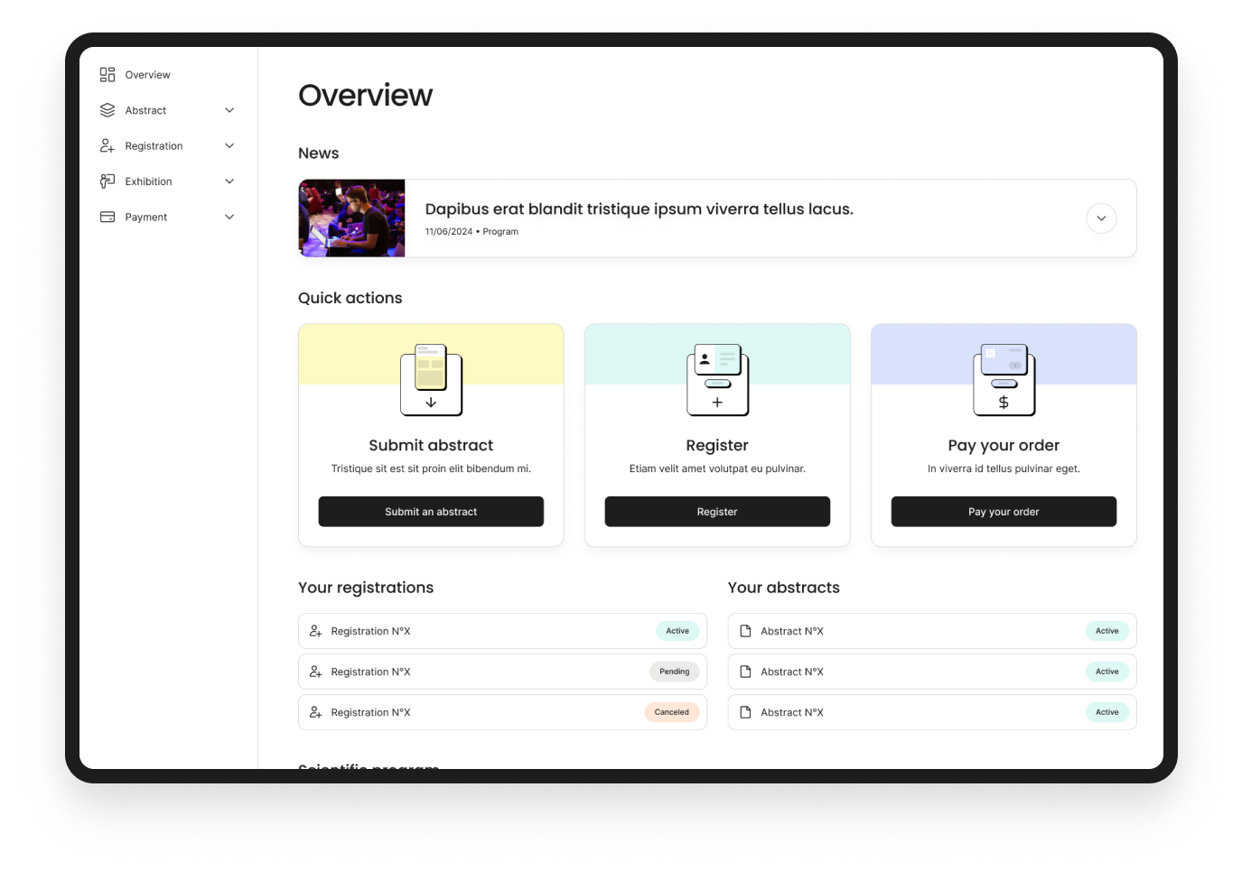Screen dimensions: 1242x880
Task: Click the Submit abstract document illustration
Action: point(431,379)
